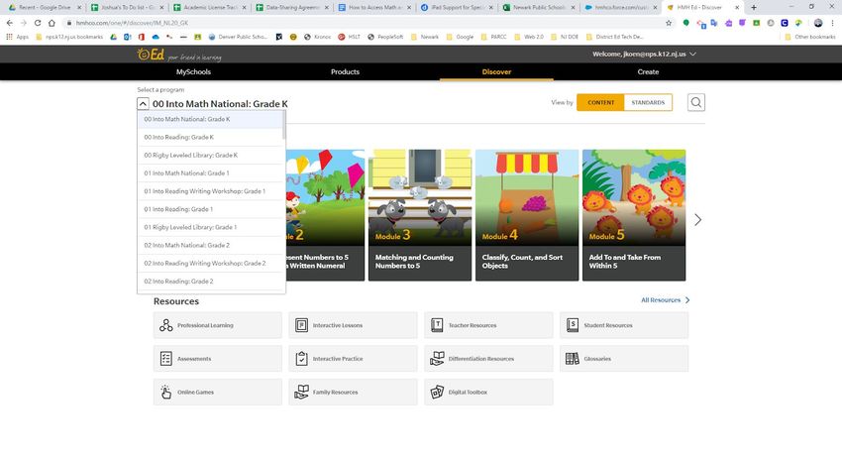Close the HMH Ed - Discover tab
This screenshot has width=842, height=457.
(737, 8)
